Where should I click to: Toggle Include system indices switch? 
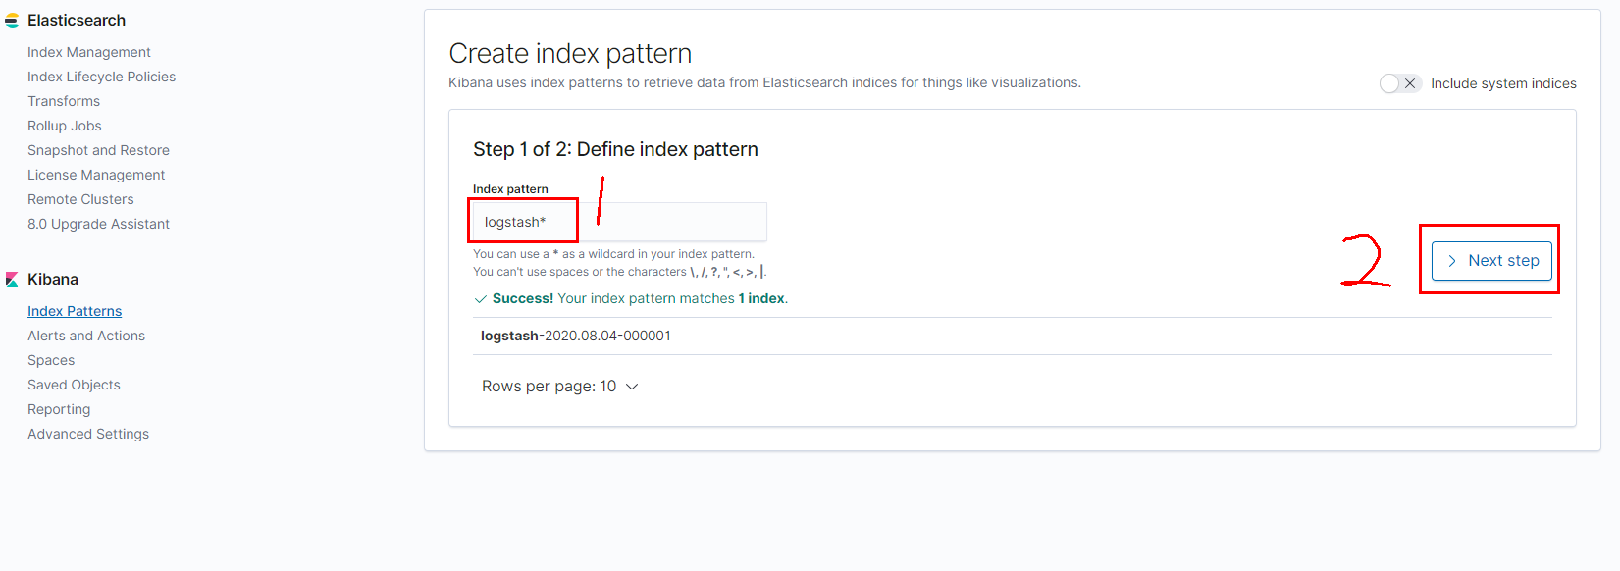[1399, 83]
